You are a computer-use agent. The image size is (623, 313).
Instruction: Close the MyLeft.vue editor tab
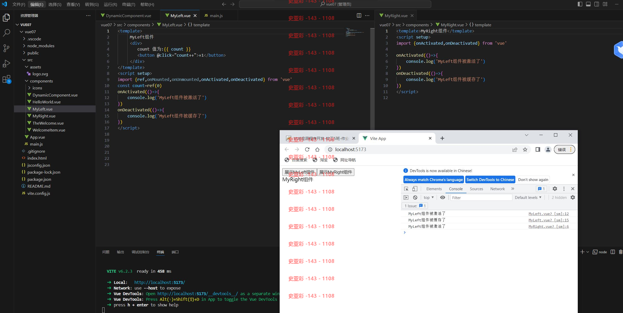[195, 16]
